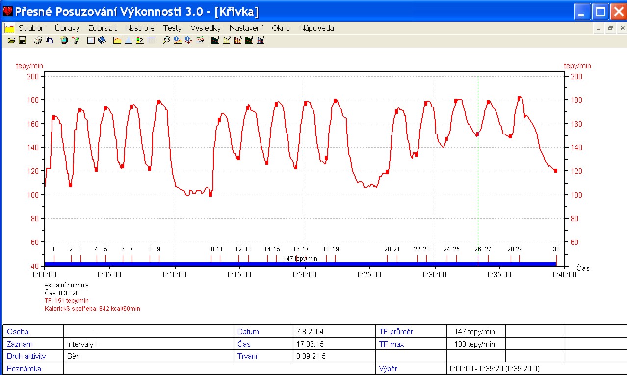Click the copy pages toolbar icon
The width and height of the screenshot is (627, 375).
[49, 40]
